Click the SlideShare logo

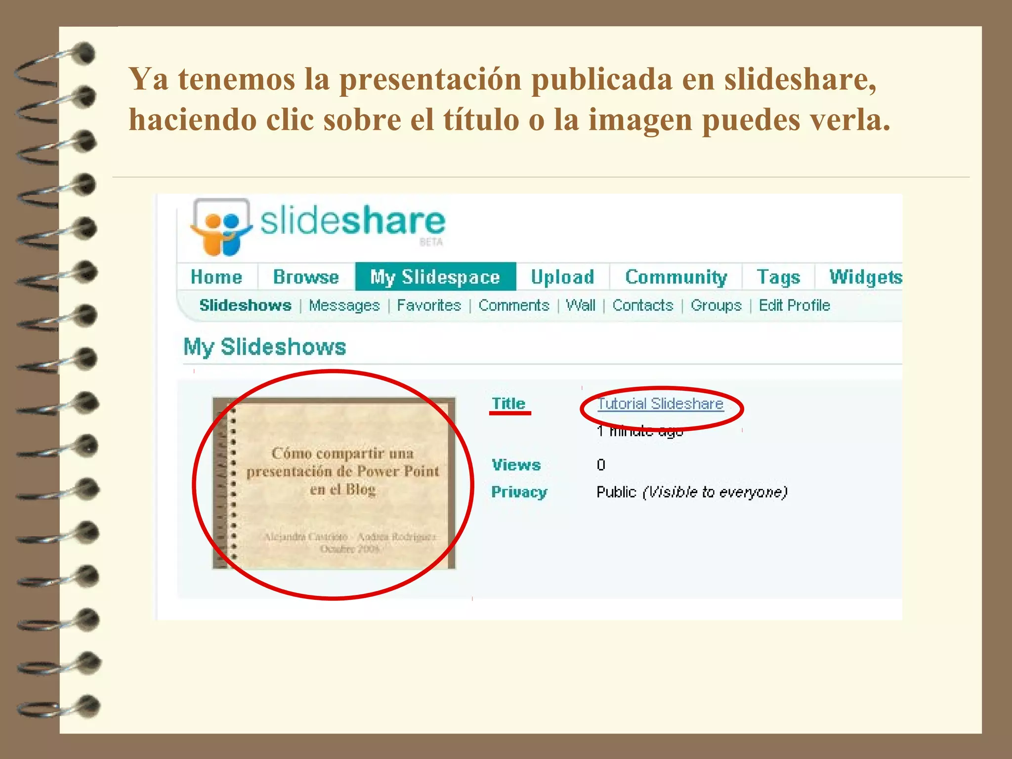click(x=318, y=227)
